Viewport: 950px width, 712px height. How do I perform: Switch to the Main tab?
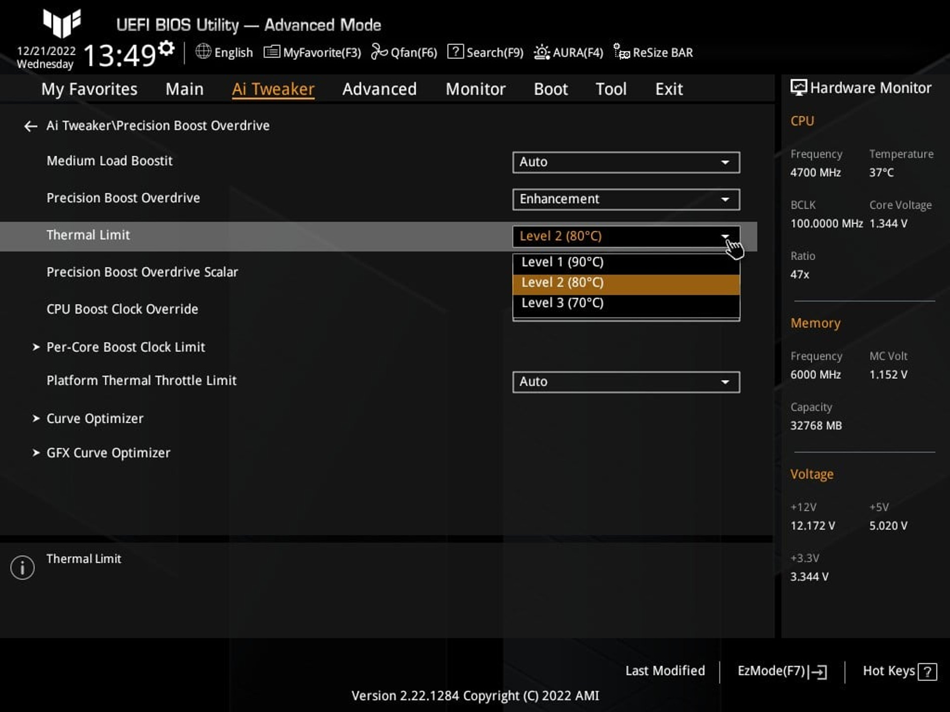click(x=185, y=89)
